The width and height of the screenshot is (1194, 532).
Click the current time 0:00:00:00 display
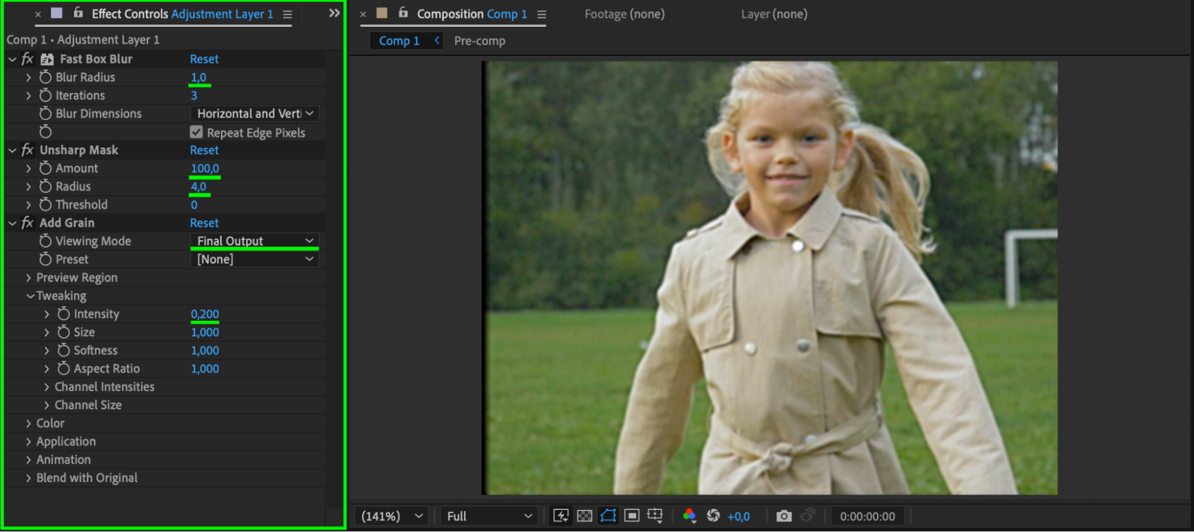click(x=867, y=516)
